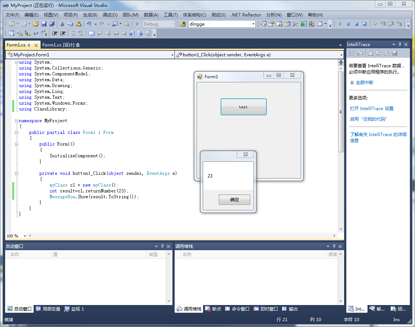
Task: Switch to the 局部变量 tab
Action: click(x=48, y=309)
